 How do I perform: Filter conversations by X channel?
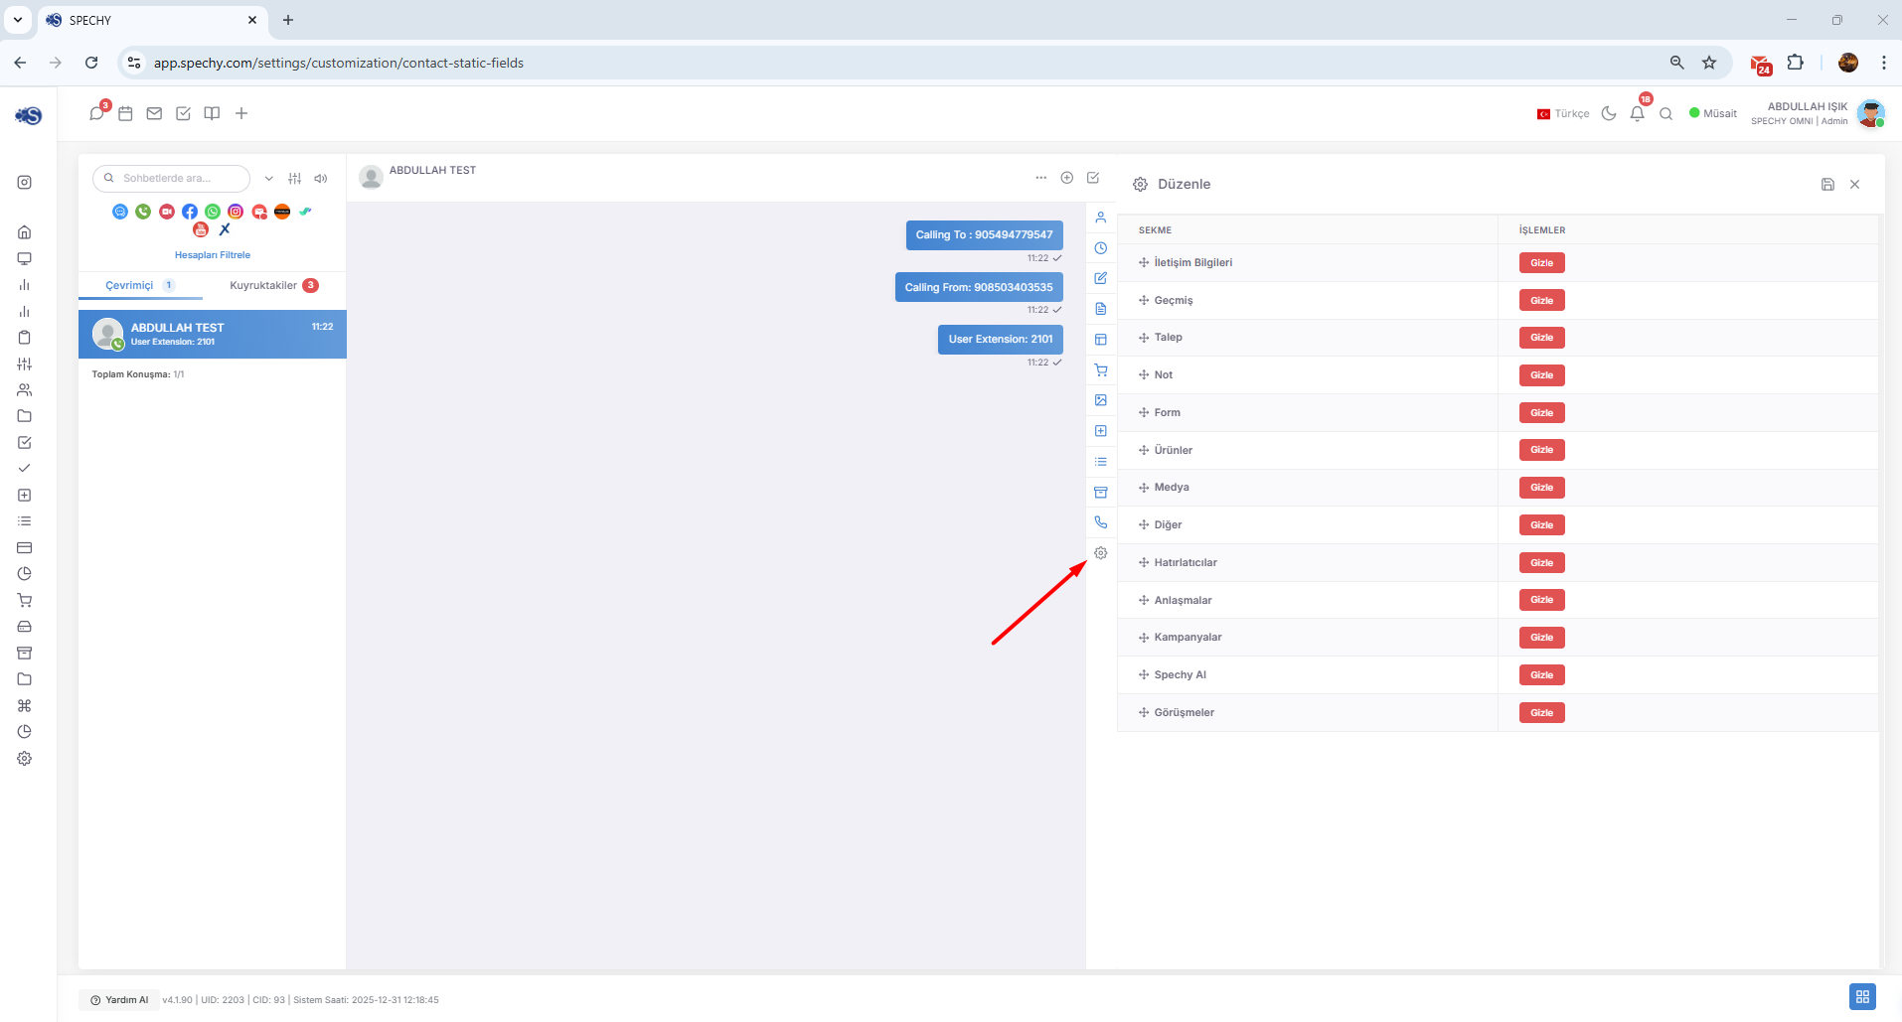225,229
